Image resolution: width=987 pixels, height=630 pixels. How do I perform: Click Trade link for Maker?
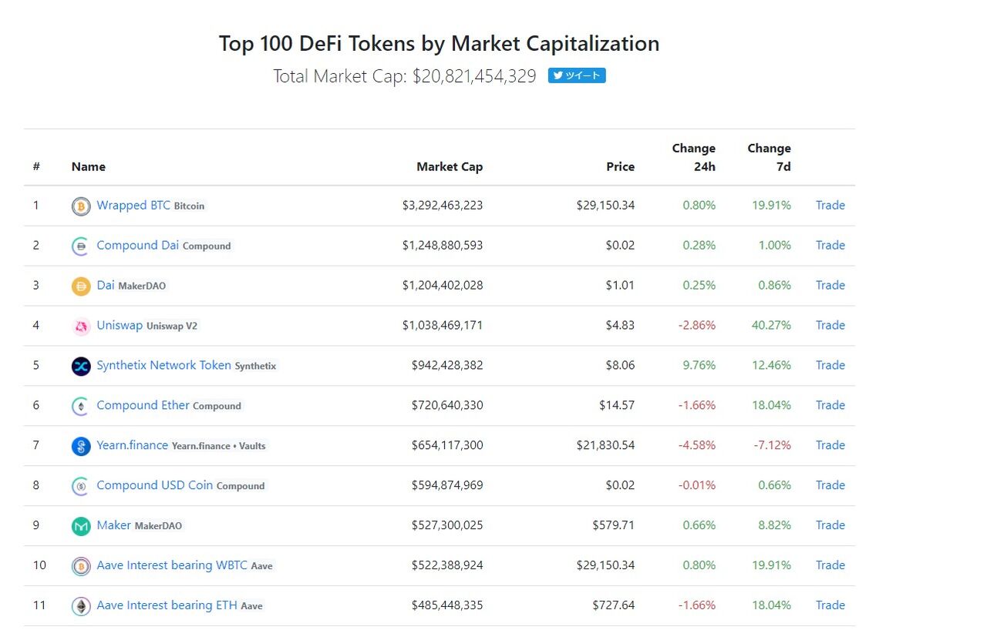[830, 525]
